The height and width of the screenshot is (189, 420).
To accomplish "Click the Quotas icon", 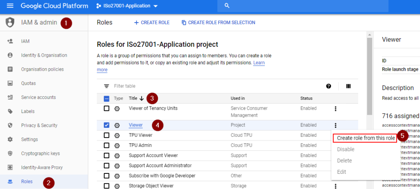I will click(x=10, y=83).
